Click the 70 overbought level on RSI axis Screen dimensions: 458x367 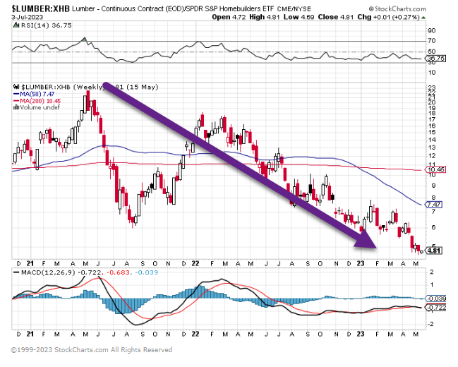pos(431,41)
